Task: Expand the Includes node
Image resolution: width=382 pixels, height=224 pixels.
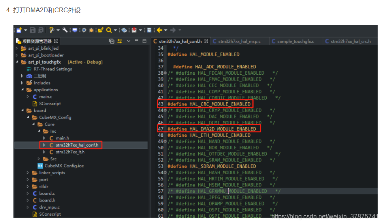Action: [23, 83]
